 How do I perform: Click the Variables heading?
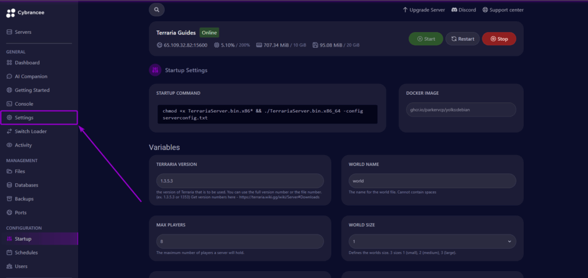(x=164, y=148)
